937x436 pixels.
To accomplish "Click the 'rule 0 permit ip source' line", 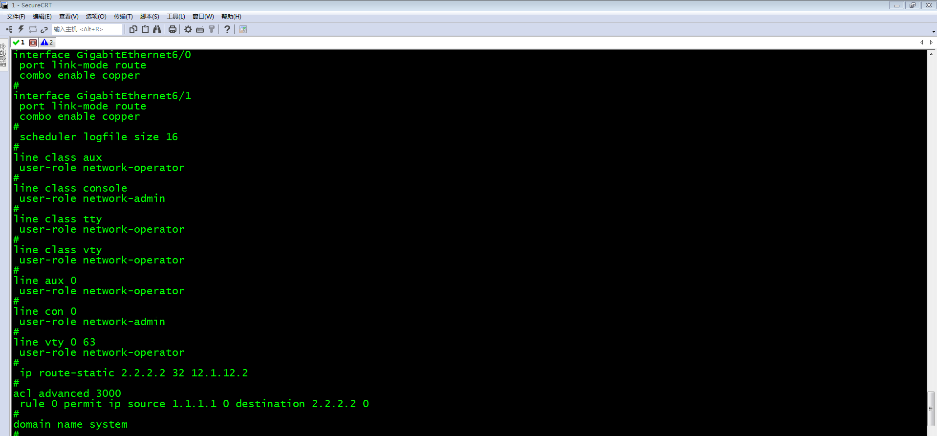I will [x=195, y=404].
